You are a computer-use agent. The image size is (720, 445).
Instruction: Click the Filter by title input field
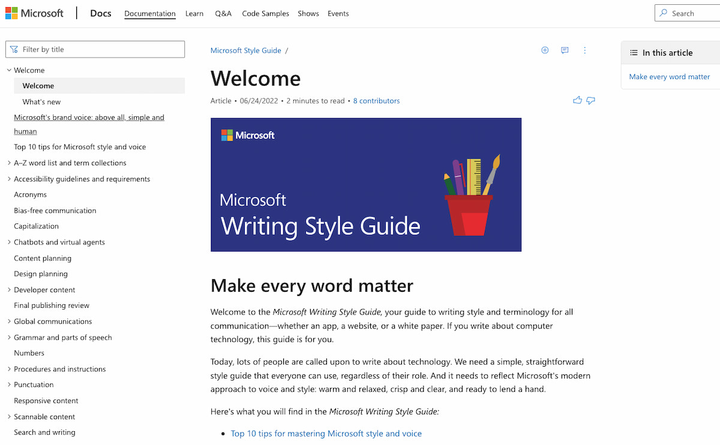[95, 49]
